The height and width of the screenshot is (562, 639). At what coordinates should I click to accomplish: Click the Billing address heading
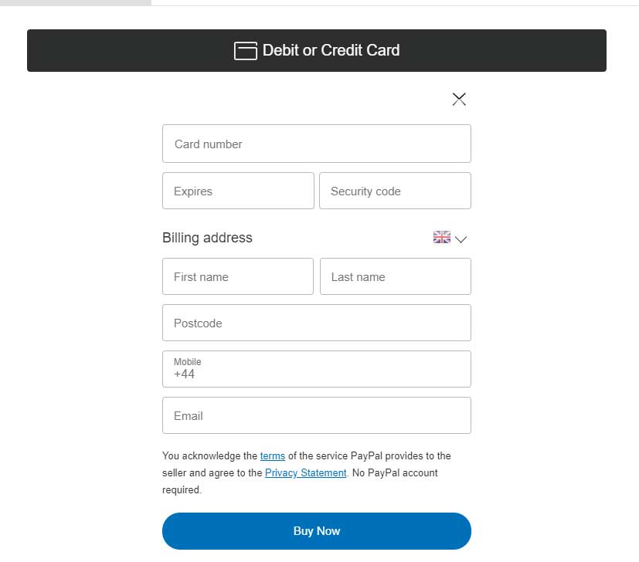pyautogui.click(x=207, y=238)
